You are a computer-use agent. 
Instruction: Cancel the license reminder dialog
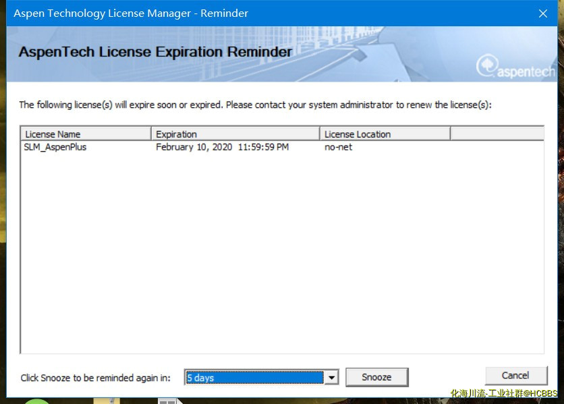click(516, 376)
